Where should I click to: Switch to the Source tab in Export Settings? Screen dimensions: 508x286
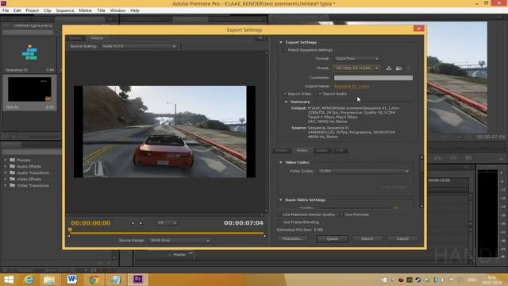coord(75,38)
